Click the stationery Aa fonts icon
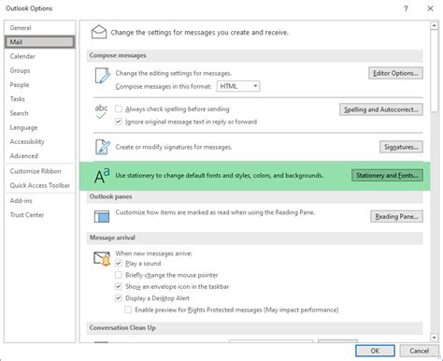This screenshot has height=361, width=443. click(102, 176)
